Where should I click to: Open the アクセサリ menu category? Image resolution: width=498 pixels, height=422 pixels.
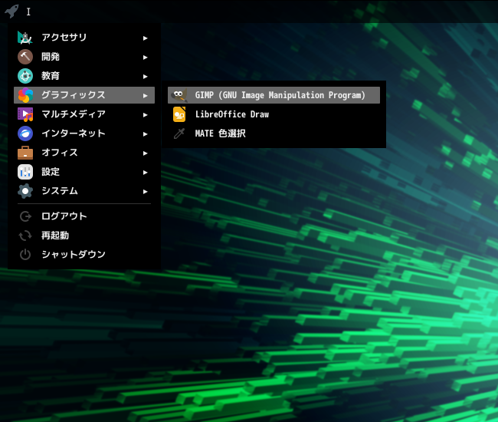pos(84,38)
